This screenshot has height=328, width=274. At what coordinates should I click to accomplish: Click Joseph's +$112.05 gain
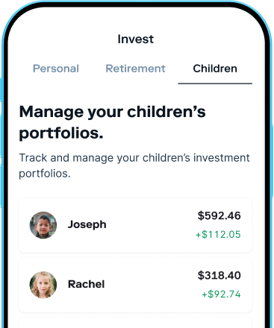tap(218, 234)
